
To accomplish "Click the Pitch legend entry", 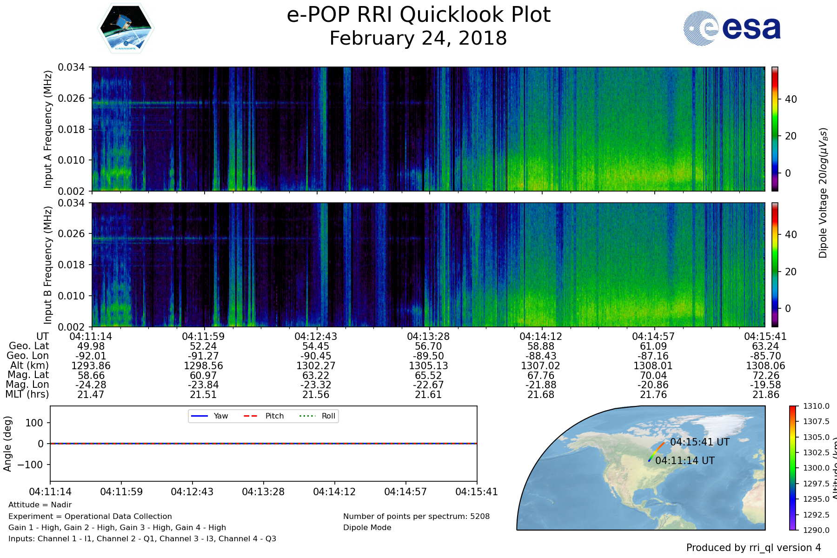I will (x=264, y=416).
